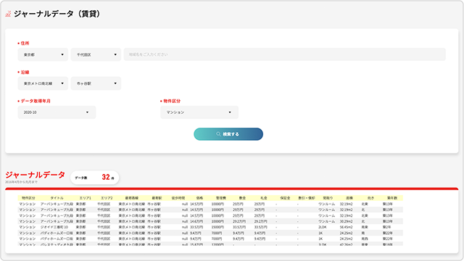The width and height of the screenshot is (464, 261).
Task: Click the 検索する search button
Action: coord(228,134)
